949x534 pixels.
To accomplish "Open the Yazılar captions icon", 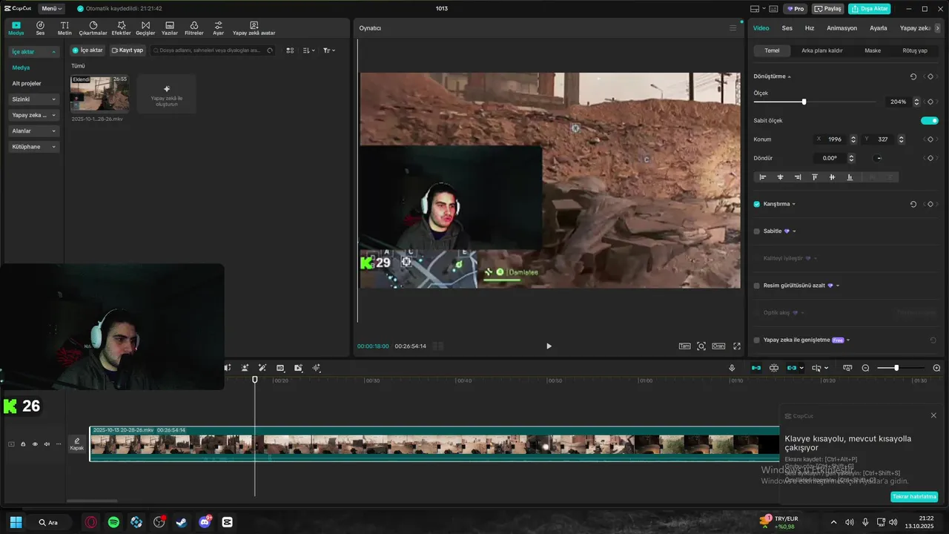I will (170, 28).
